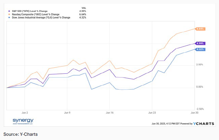Screen dimensions: 219x140
Task: Click the Jun 16 x-axis label
Action: (110, 113)
